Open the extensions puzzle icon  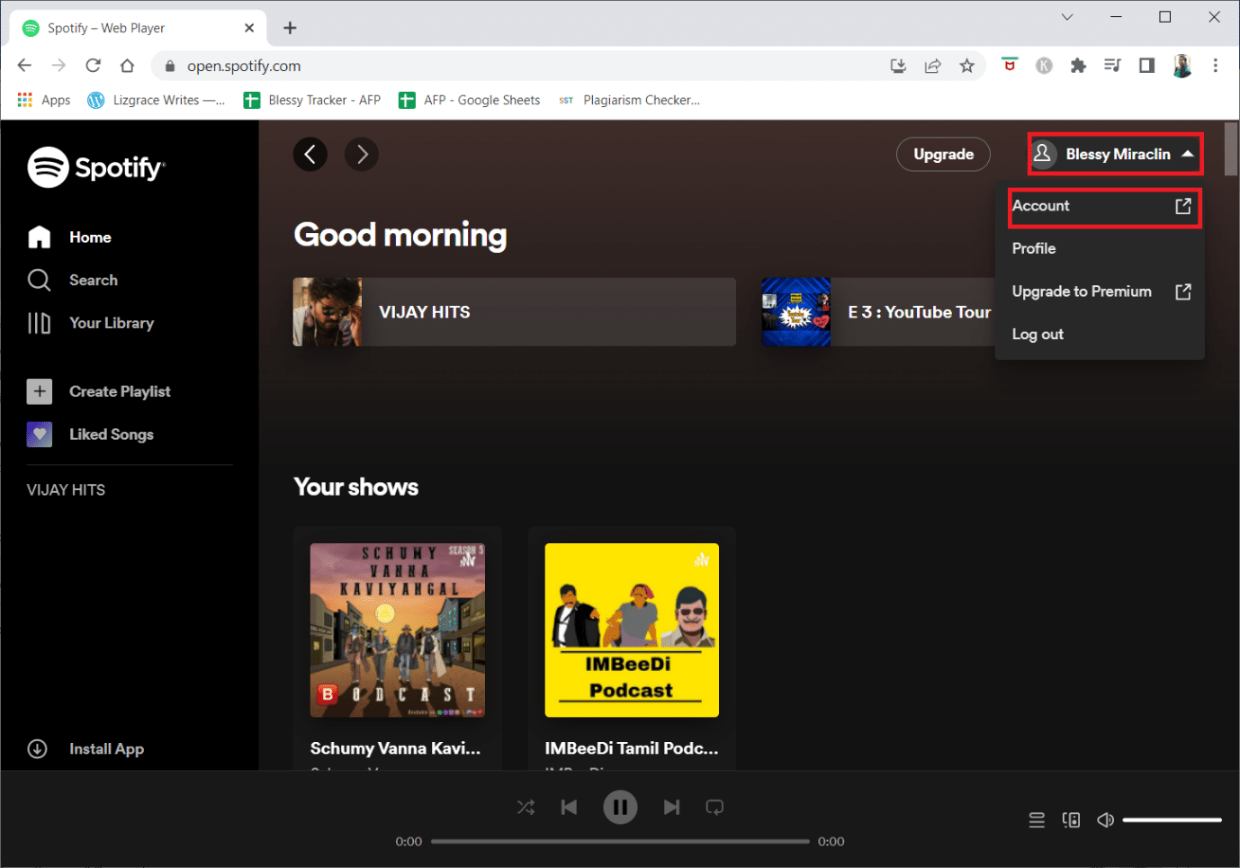point(1078,66)
